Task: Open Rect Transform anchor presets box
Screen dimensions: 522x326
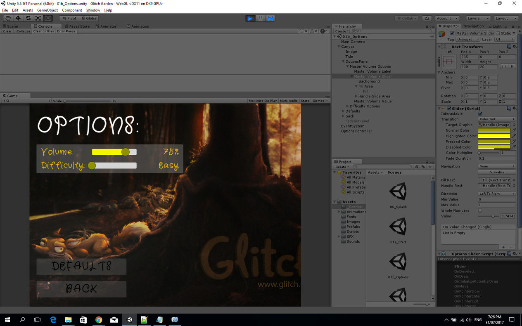Action: click(448, 62)
